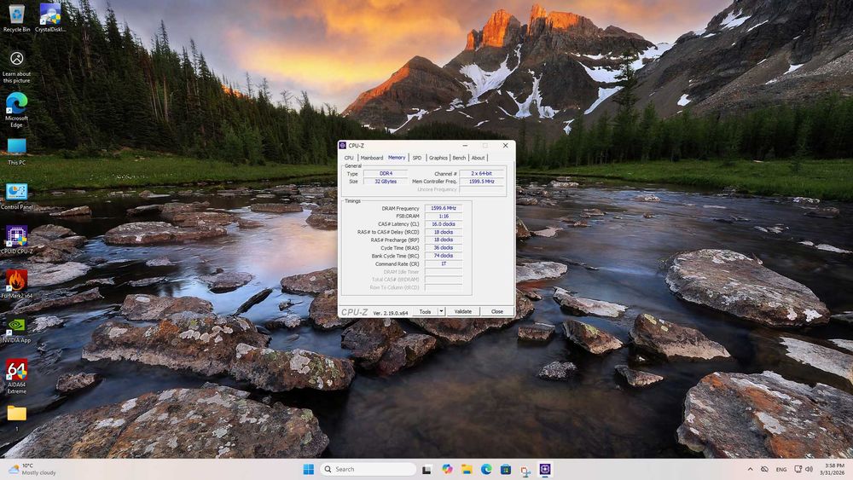Open the clock showing 3:58 PM
The image size is (853, 480).
(x=834, y=469)
